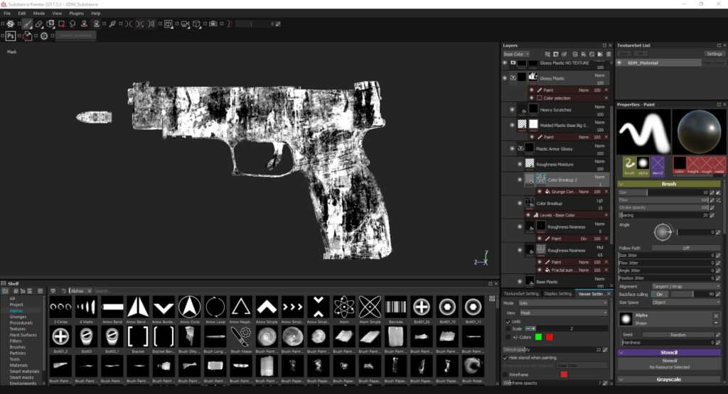Screen dimensions: 728x394
Task: Select the Eraser tool
Action: click(x=39, y=23)
